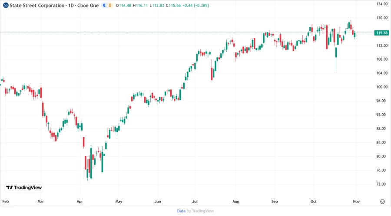The image size is (391, 216).
Task: Click the May label on time axis
Action: click(119, 201)
